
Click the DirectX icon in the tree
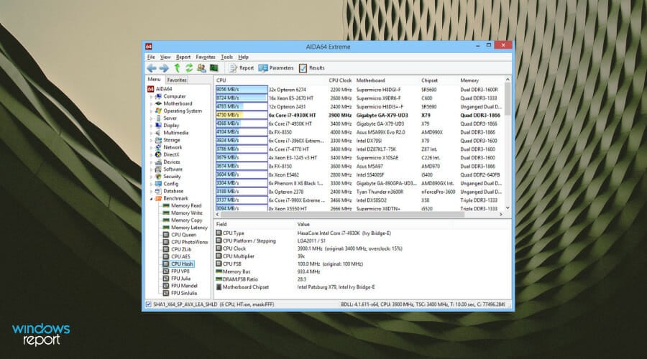(158, 154)
